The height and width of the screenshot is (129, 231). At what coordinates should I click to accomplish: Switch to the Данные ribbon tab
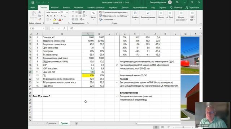[125, 8]
